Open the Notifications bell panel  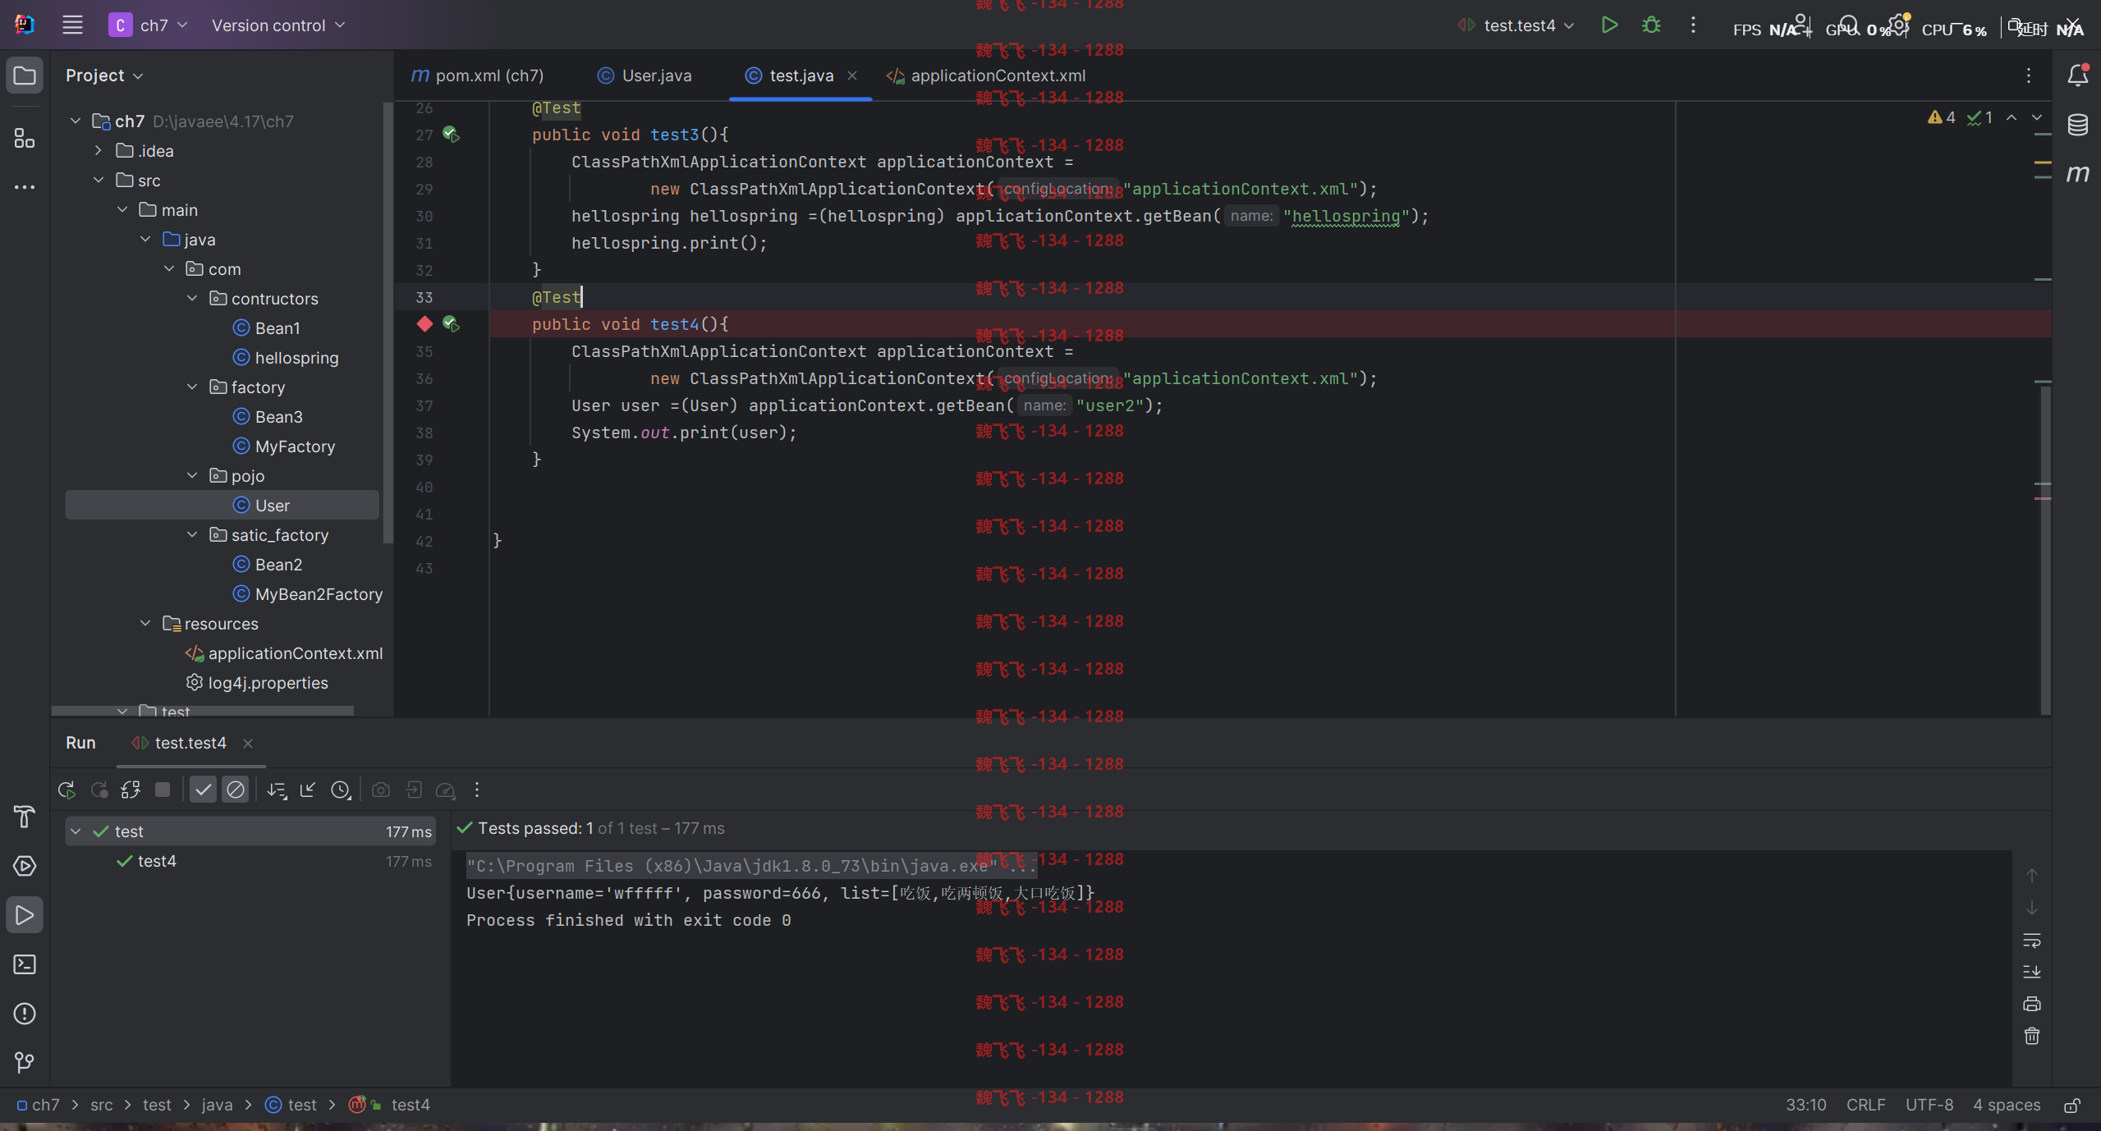tap(2078, 76)
